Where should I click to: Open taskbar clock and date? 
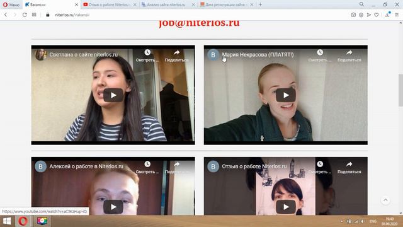point(389,221)
